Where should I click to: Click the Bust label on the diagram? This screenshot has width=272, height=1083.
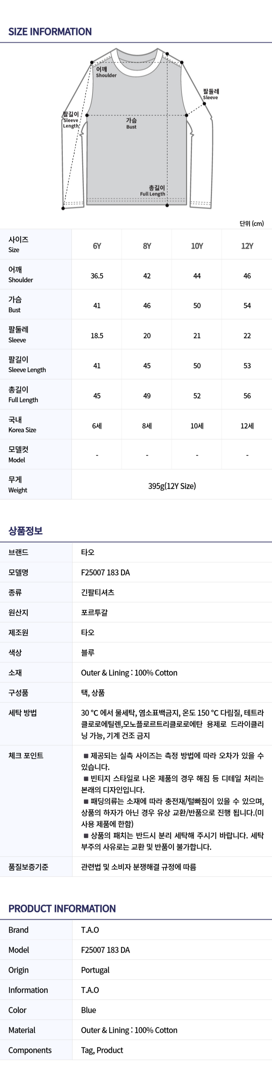pos(132,123)
